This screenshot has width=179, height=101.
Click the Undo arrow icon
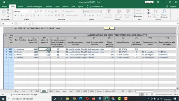8,2
